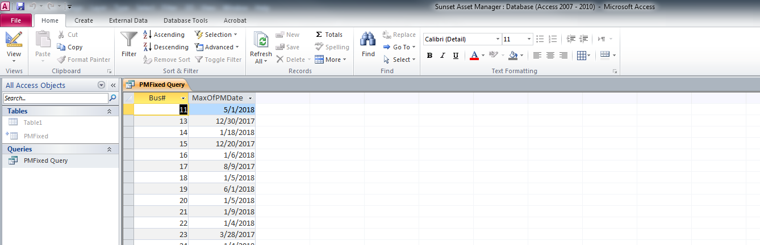The width and height of the screenshot is (760, 245).
Task: Click the font color A swatch
Action: point(474,56)
